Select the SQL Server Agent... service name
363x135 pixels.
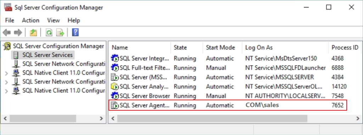point(145,105)
